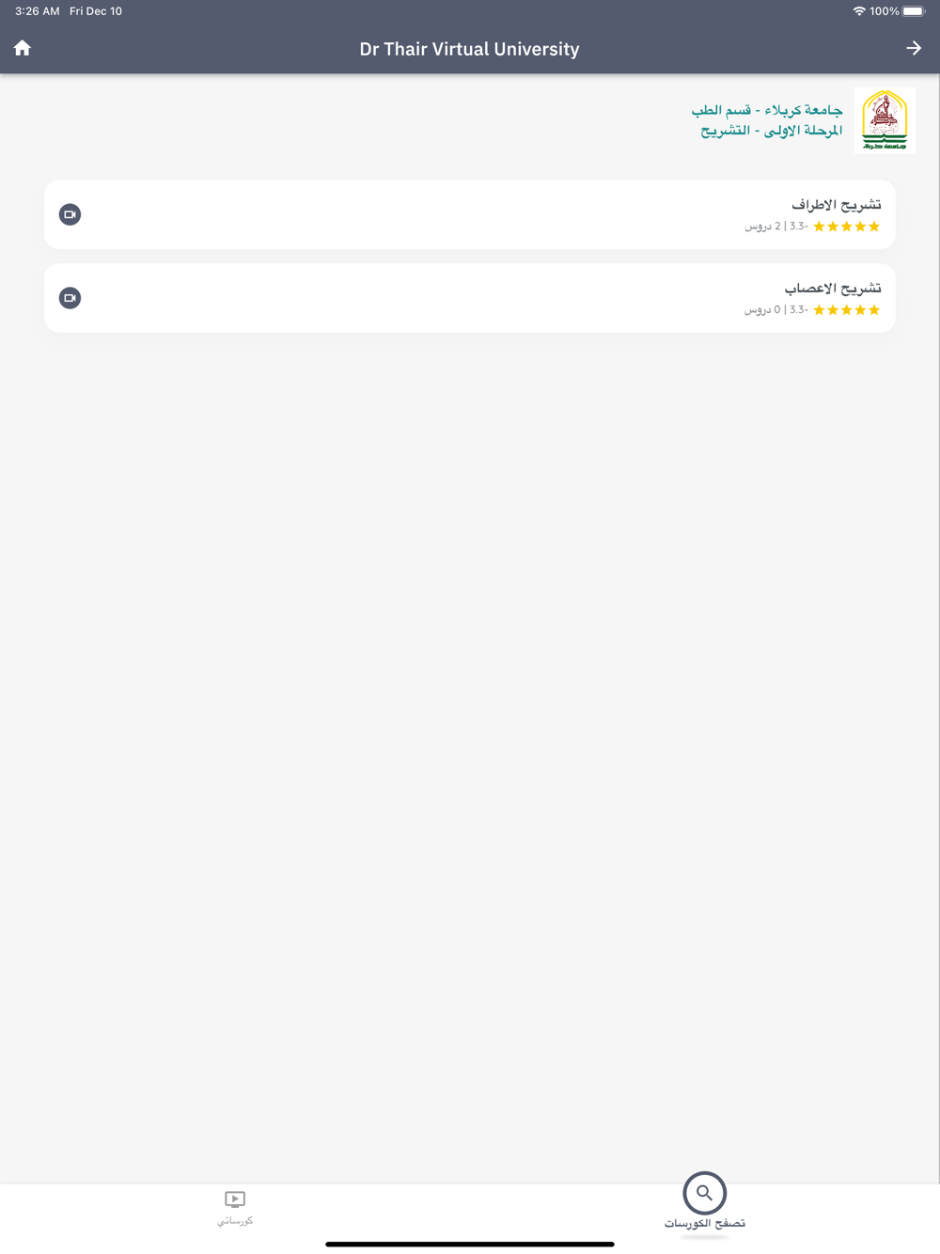
Task: Click star rating of تشريح الاعصاب
Action: click(847, 310)
